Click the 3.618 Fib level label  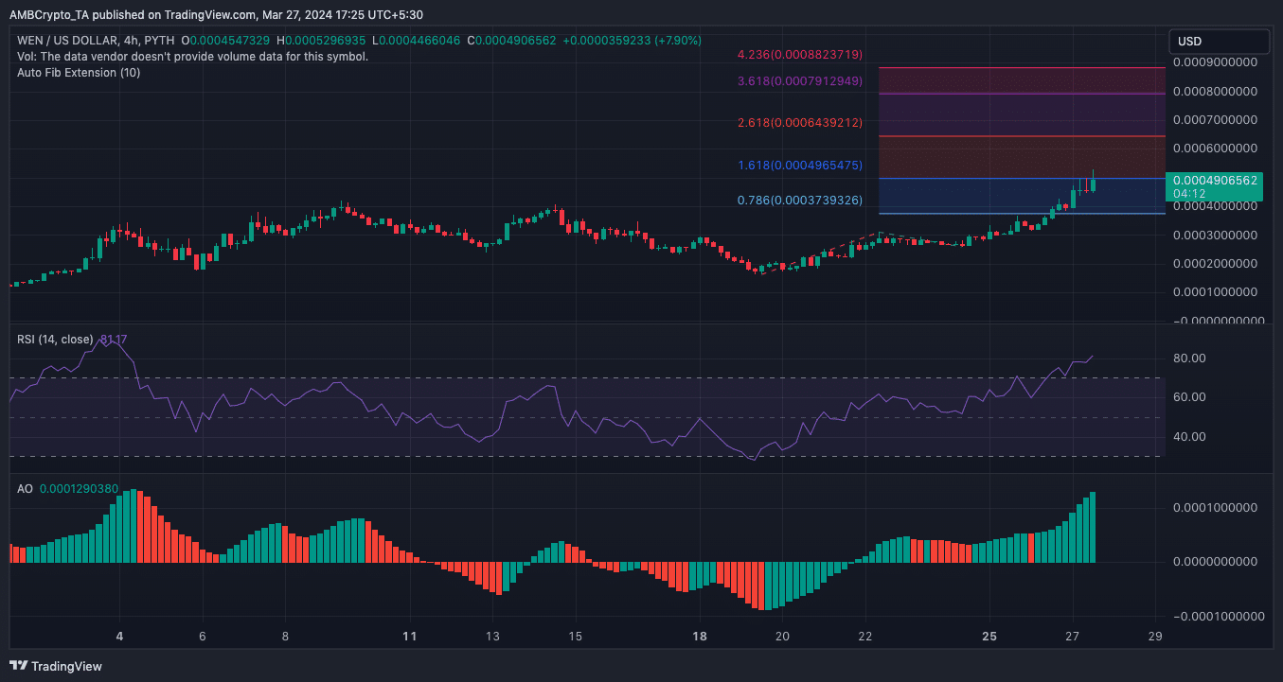[x=800, y=81]
